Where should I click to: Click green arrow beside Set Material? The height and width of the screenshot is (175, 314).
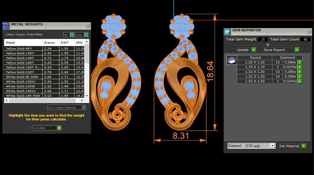point(304,146)
